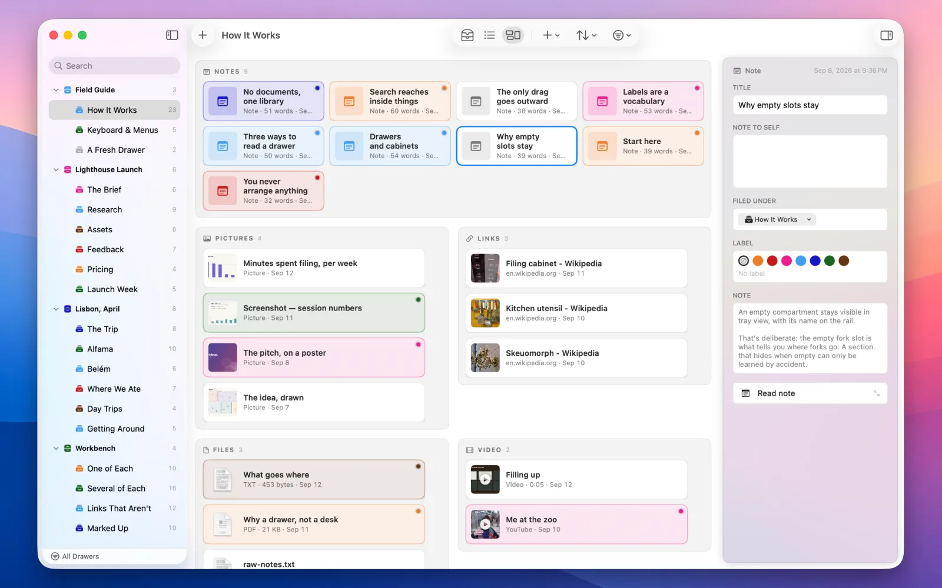Image resolution: width=942 pixels, height=588 pixels.
Task: Click the 'Search reaches inside things' note icon
Action: pos(349,101)
